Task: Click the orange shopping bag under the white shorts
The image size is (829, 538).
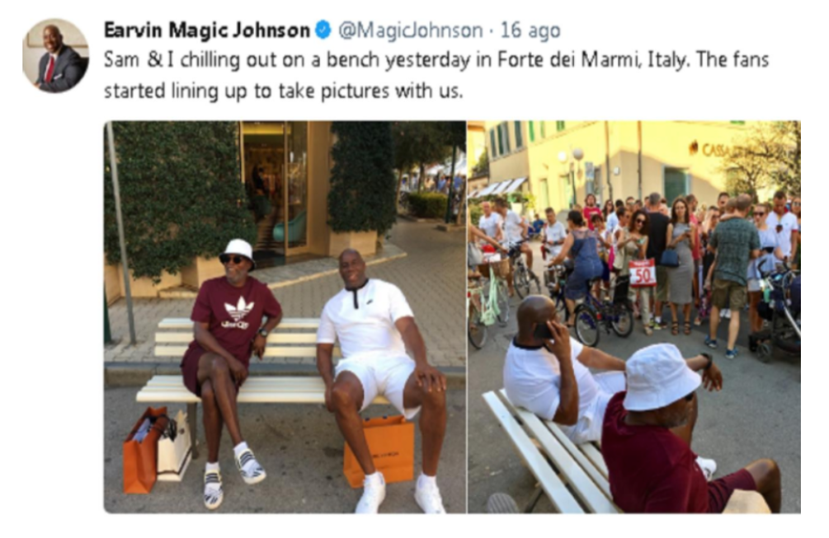Action: click(380, 451)
